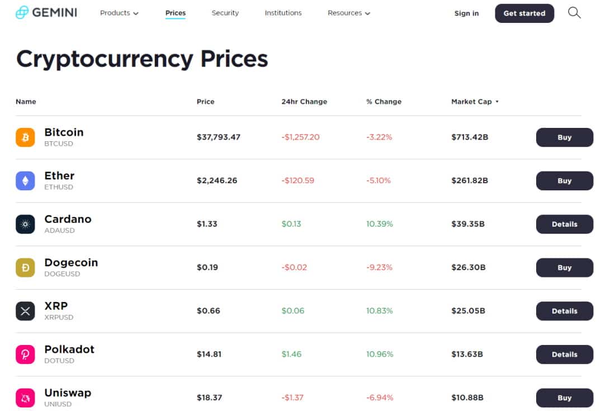Click the Ether coin icon
The height and width of the screenshot is (417, 615).
pos(25,181)
